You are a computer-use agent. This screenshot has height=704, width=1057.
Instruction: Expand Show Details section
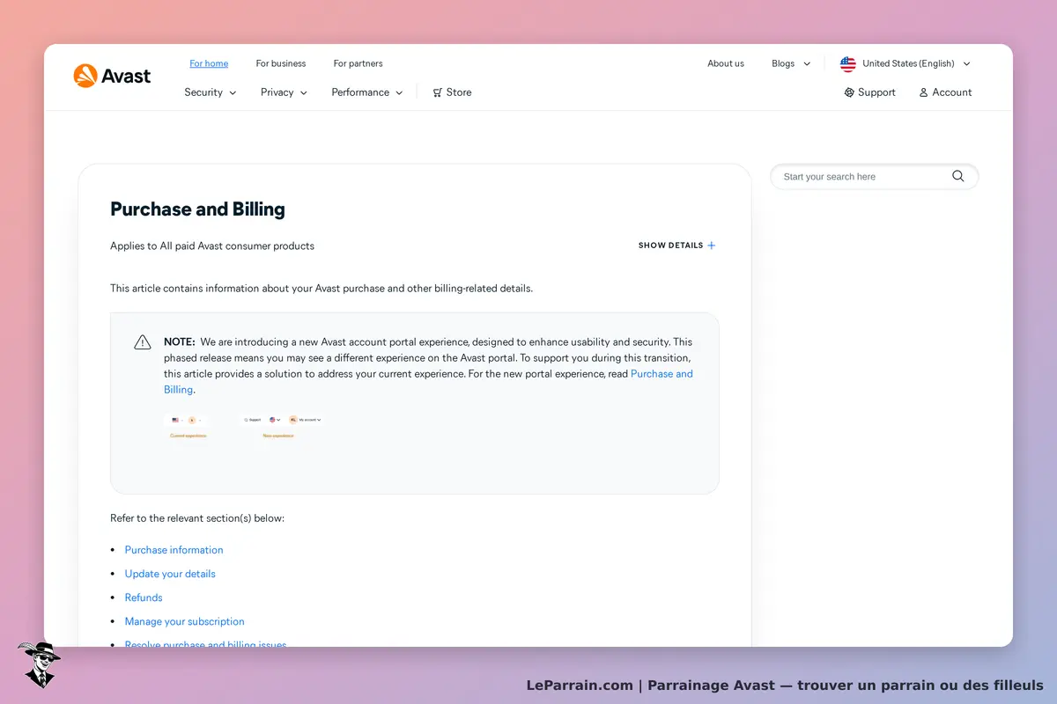click(676, 246)
